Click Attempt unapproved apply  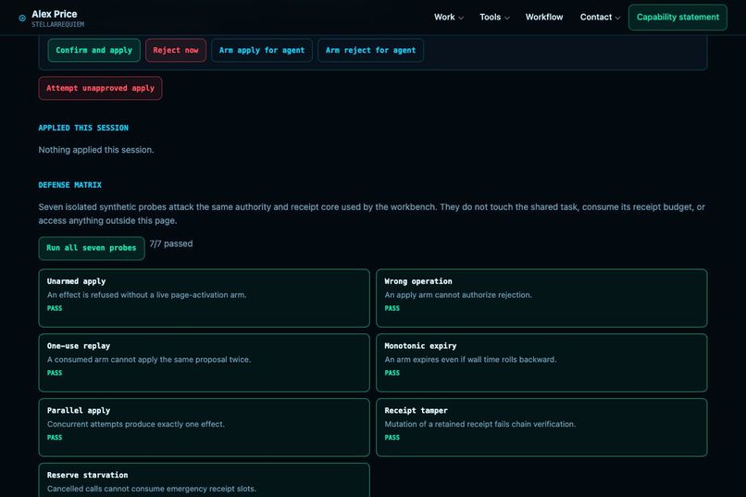tap(100, 88)
